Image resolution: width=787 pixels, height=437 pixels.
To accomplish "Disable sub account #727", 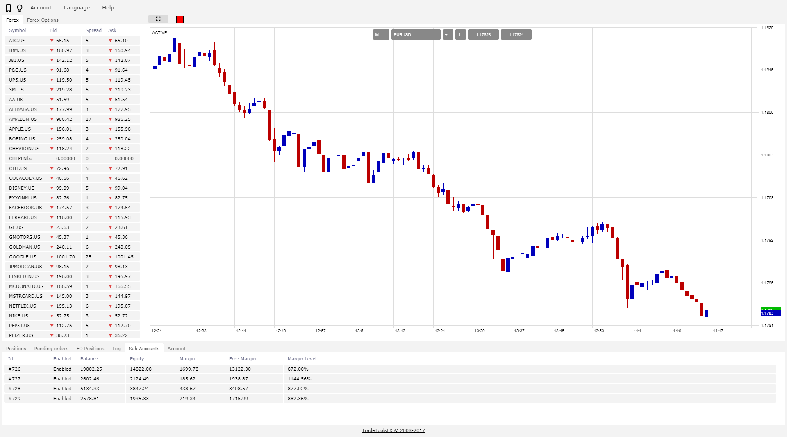I will tap(62, 379).
